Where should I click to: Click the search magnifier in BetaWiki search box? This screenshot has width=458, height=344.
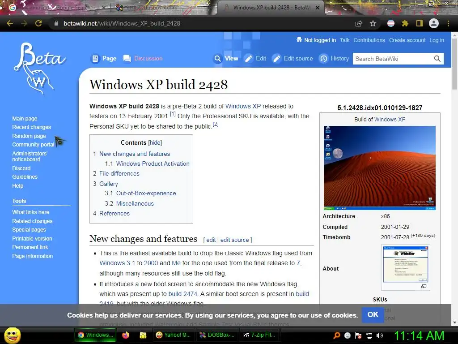click(x=437, y=59)
